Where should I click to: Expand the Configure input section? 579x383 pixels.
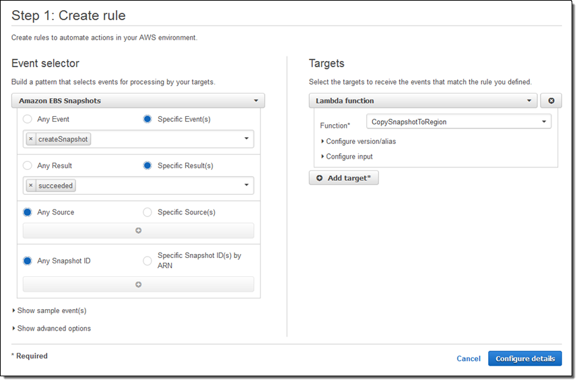pos(349,157)
